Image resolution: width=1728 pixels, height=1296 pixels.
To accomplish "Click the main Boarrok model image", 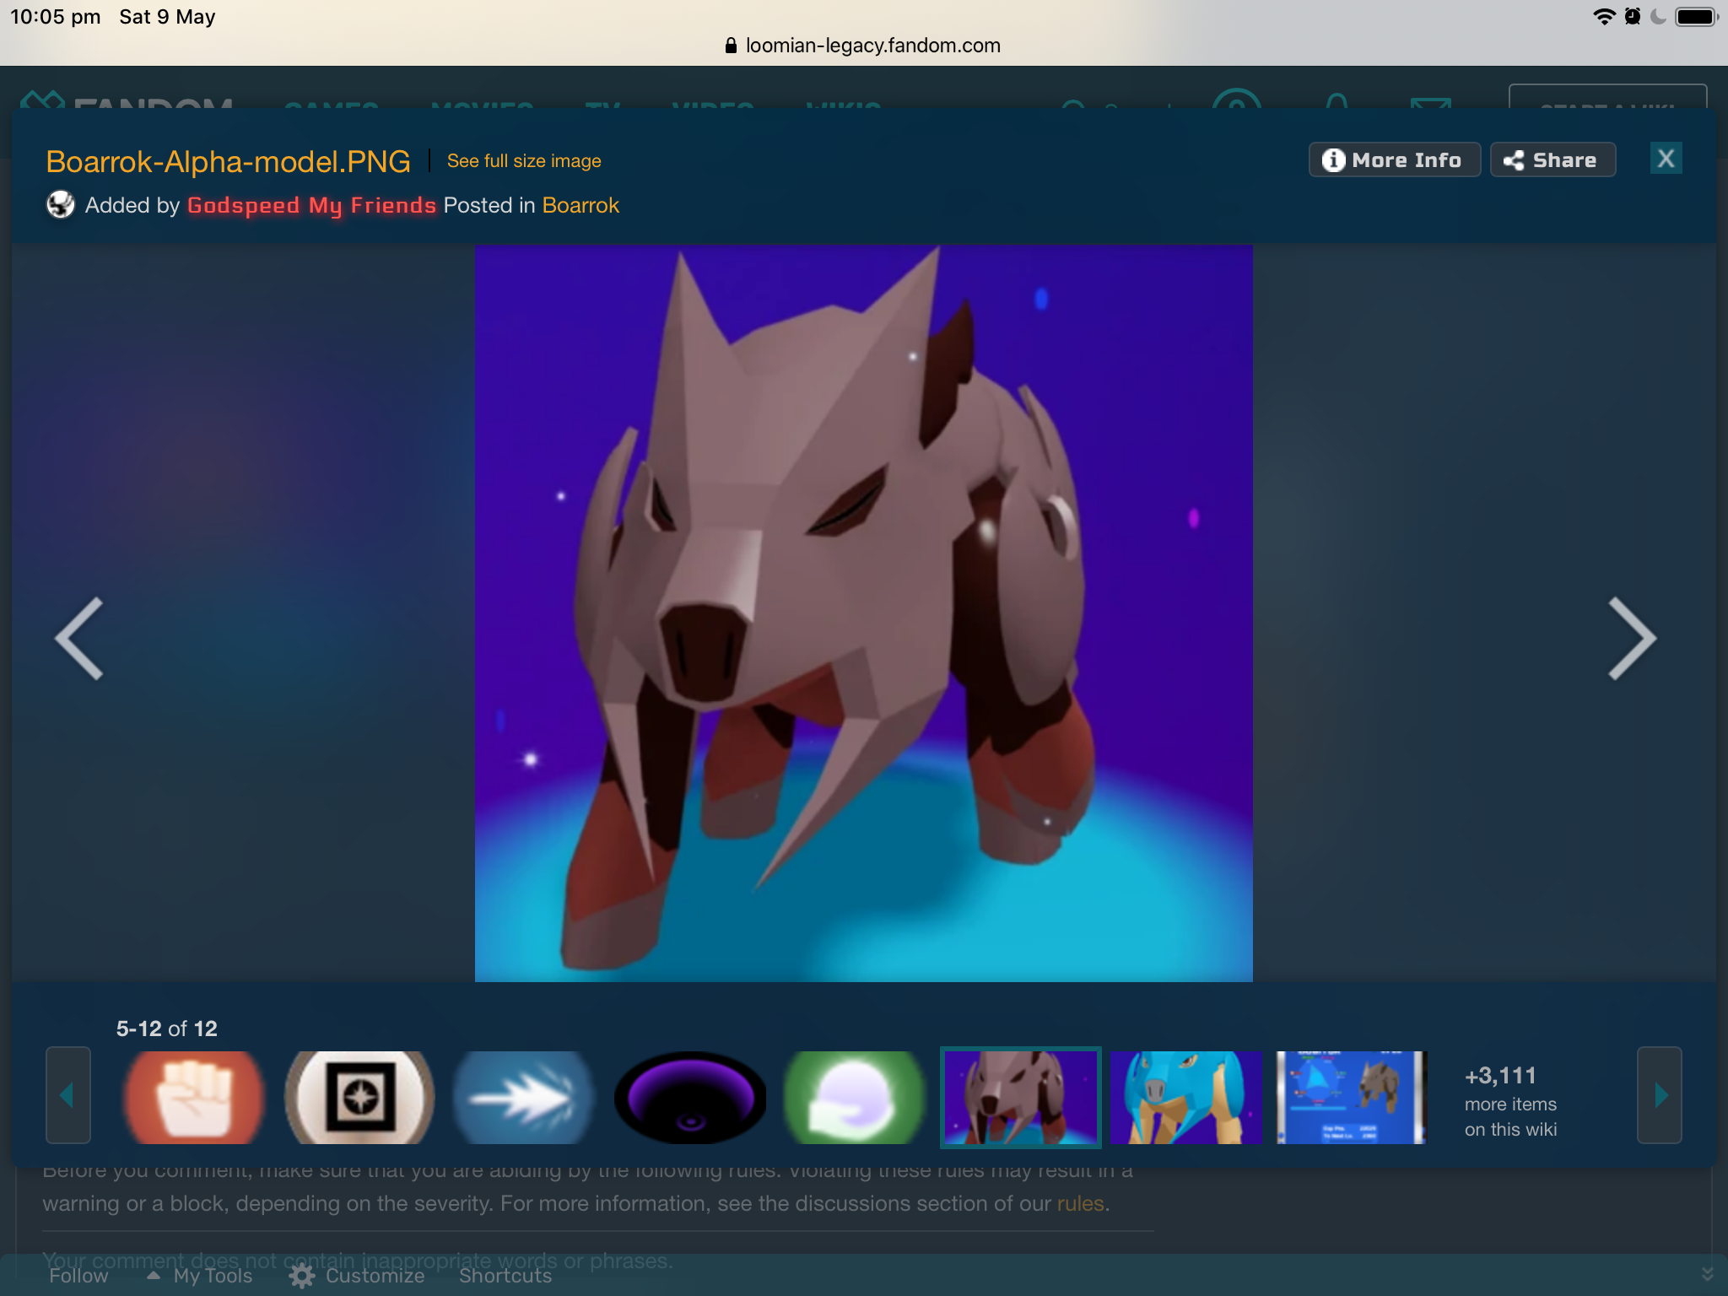I will [863, 613].
